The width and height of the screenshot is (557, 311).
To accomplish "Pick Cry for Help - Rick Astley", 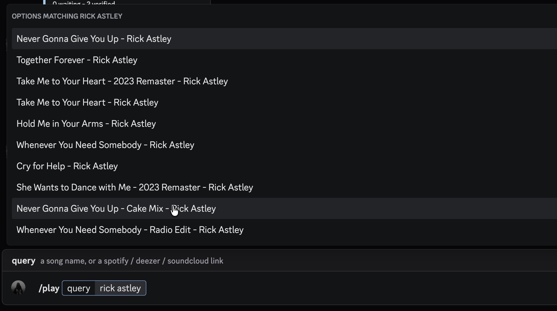I will coord(284,166).
